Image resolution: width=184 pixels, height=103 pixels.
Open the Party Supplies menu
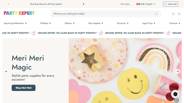(x=96, y=23)
